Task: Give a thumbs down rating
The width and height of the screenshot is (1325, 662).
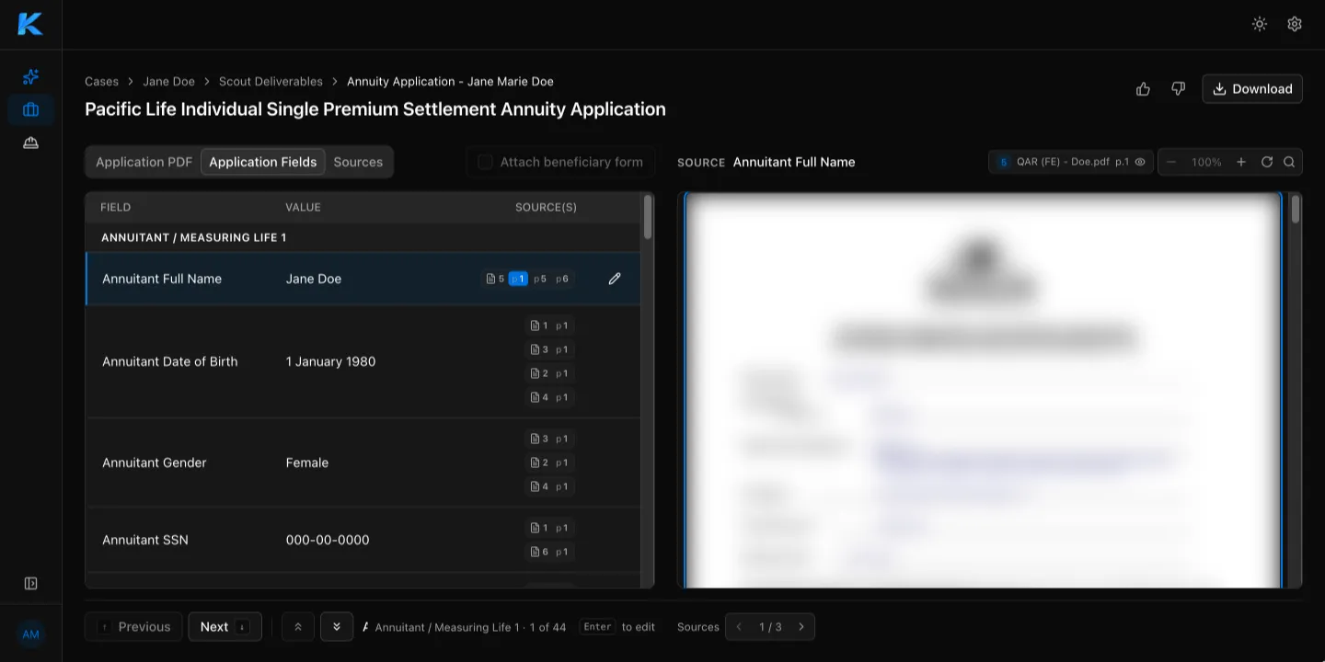Action: click(1178, 89)
